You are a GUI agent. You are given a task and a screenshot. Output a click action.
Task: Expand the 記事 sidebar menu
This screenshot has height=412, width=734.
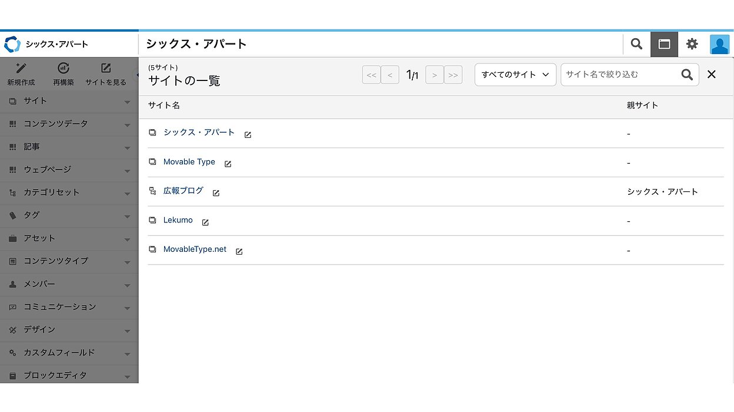click(x=69, y=147)
